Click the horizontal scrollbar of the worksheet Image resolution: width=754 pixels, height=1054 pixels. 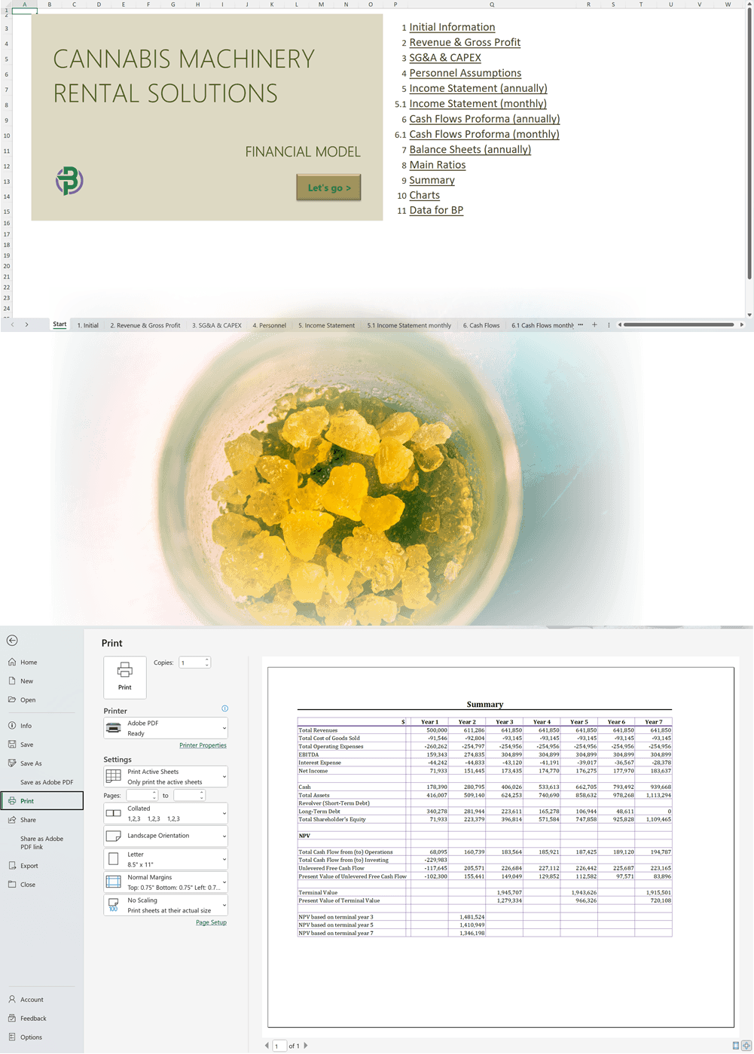(678, 325)
